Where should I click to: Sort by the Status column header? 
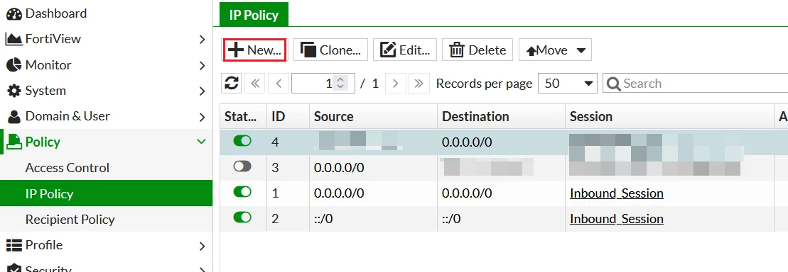(243, 117)
